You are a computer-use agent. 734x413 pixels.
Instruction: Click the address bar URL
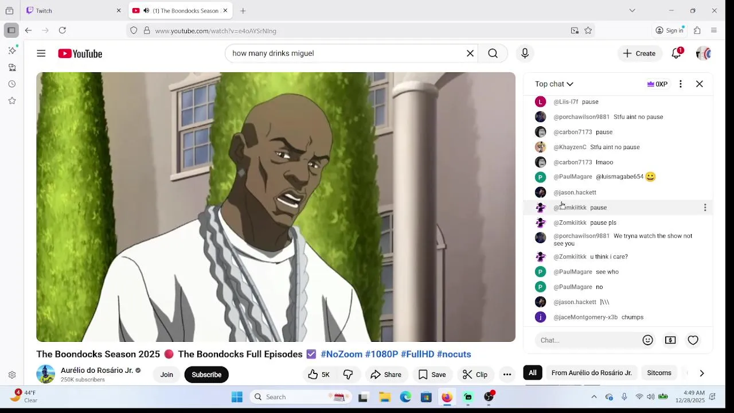pos(216,31)
